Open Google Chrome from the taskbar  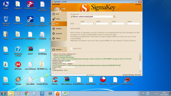coord(26,94)
